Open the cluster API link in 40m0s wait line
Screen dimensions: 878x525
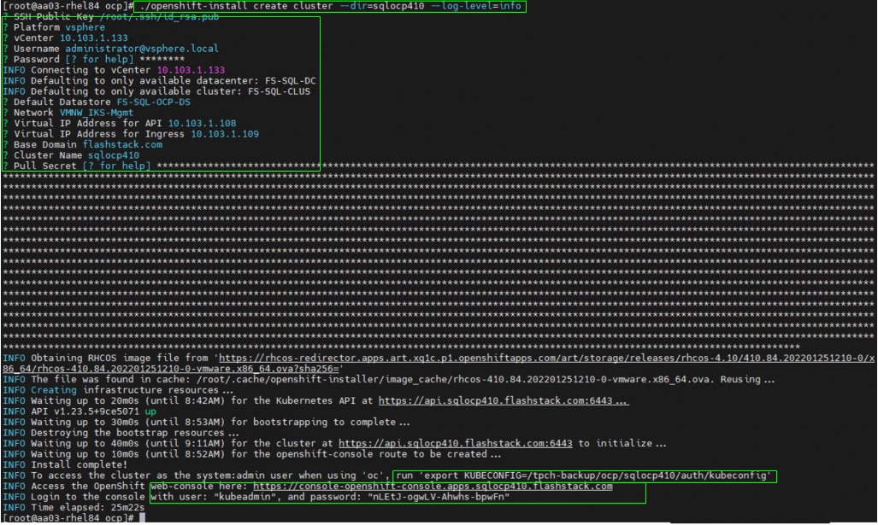tap(455, 443)
